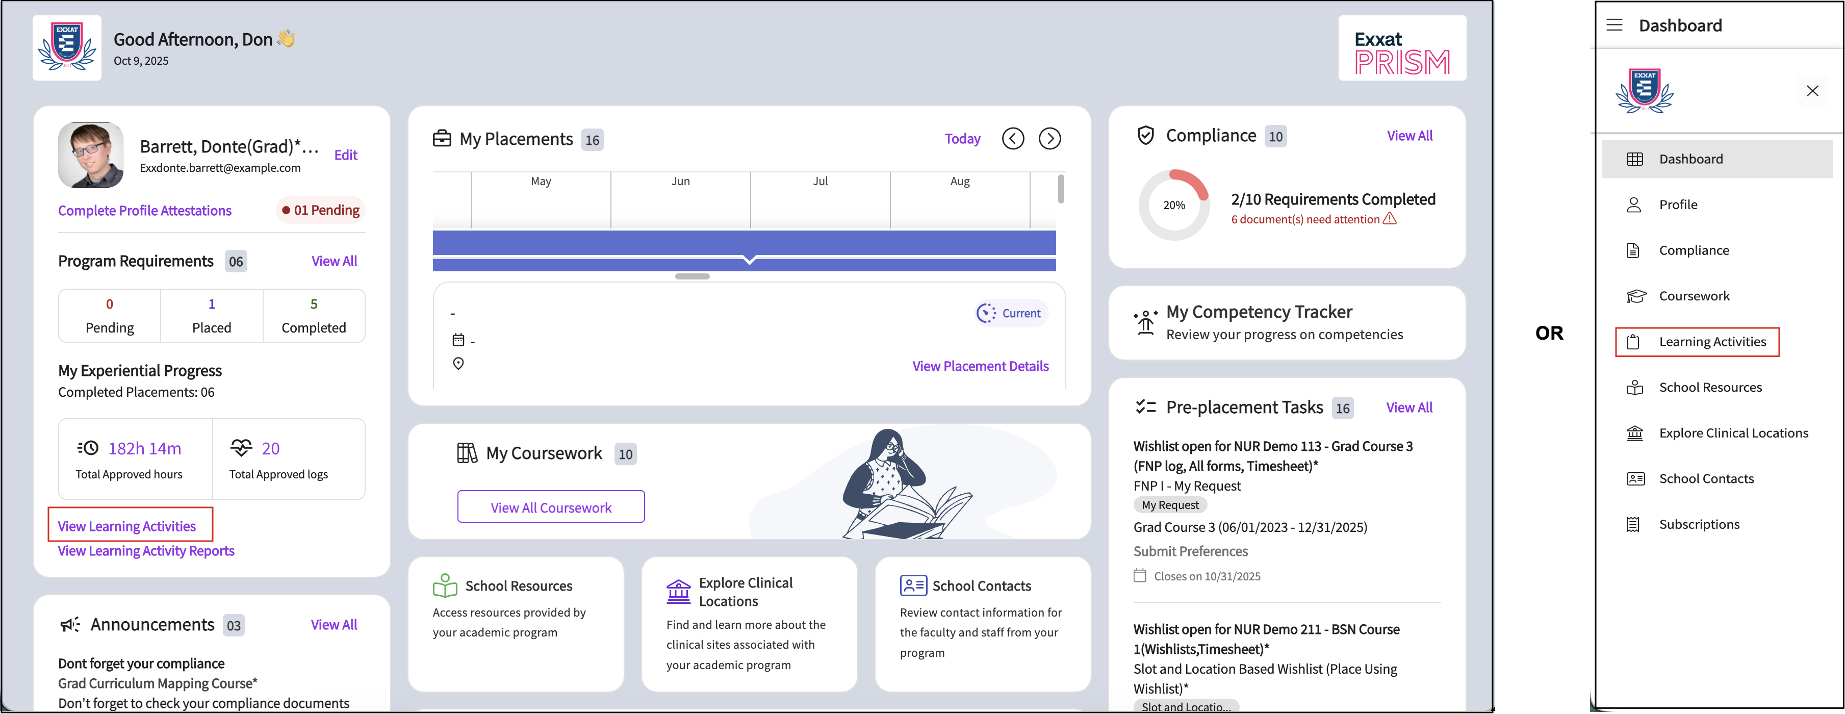
Task: Open the Complete Profile Attestations link
Action: [145, 211]
